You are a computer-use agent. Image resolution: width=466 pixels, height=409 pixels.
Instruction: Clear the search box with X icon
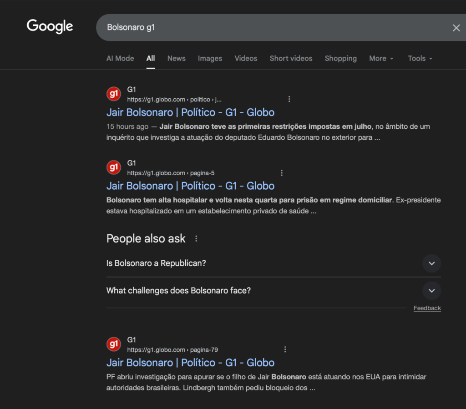456,28
